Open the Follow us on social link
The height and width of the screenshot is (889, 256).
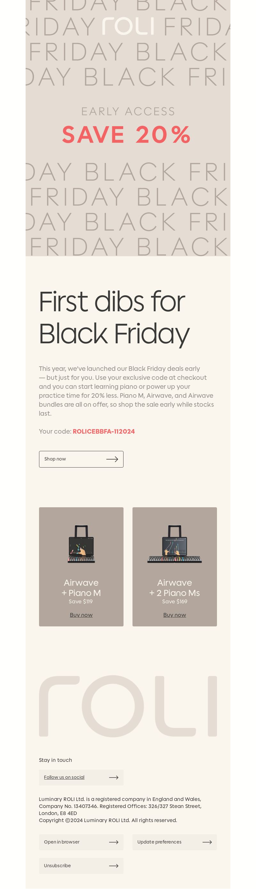pyautogui.click(x=64, y=777)
